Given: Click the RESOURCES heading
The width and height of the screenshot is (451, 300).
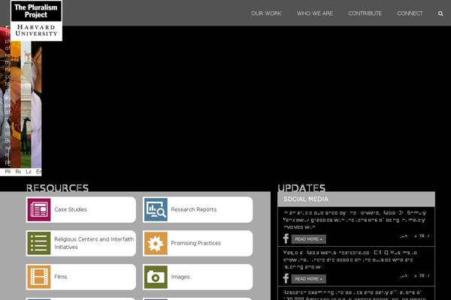Looking at the screenshot, I should tap(57, 187).
